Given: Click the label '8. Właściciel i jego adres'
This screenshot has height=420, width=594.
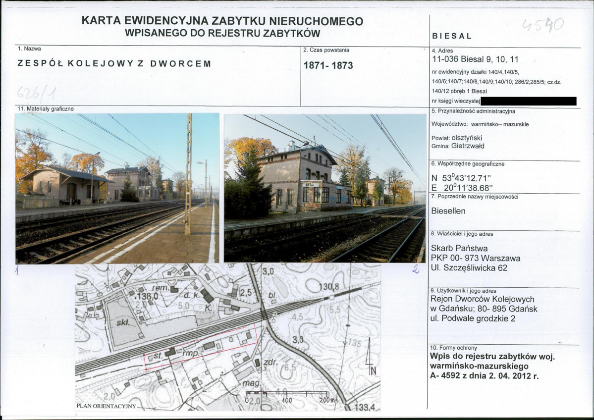Looking at the screenshot, I should tap(462, 234).
